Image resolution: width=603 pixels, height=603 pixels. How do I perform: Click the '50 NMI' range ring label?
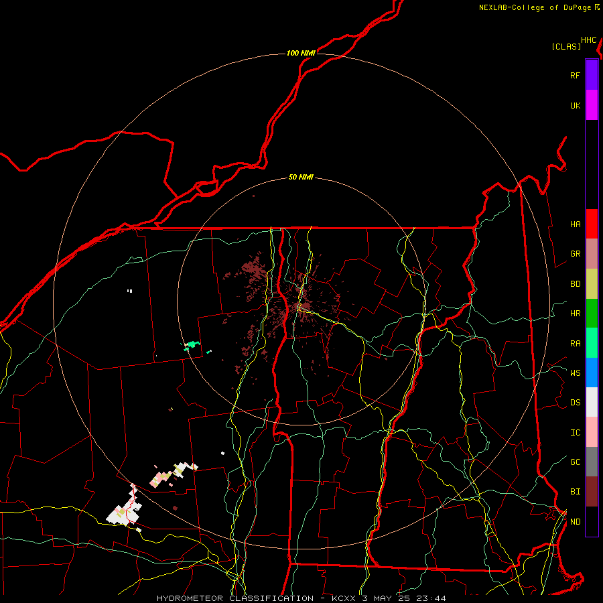tap(301, 177)
